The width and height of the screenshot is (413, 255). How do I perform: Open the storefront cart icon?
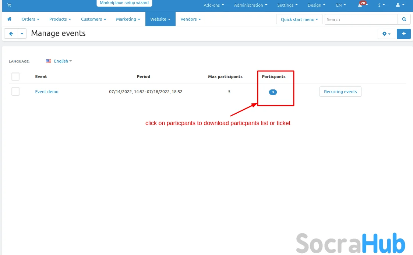(9, 5)
